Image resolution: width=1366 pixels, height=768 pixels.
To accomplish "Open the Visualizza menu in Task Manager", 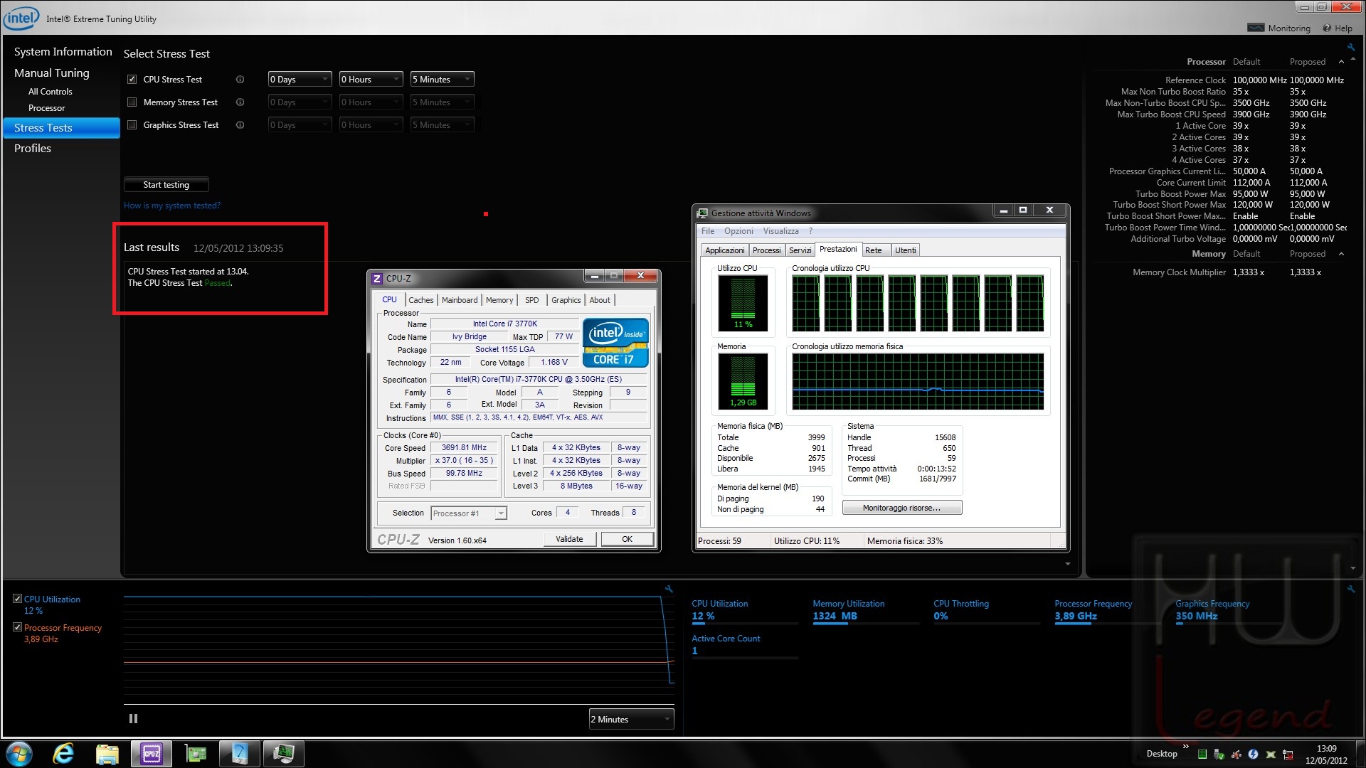I will 780,231.
